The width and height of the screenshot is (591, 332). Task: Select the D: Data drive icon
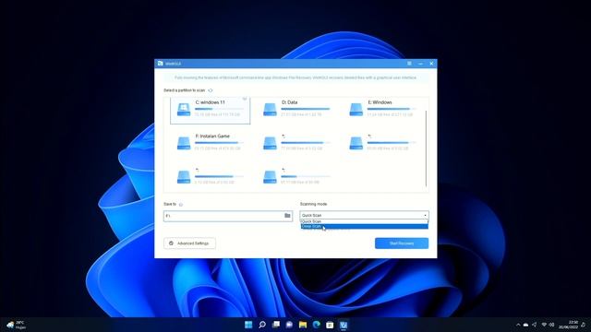tap(270, 109)
